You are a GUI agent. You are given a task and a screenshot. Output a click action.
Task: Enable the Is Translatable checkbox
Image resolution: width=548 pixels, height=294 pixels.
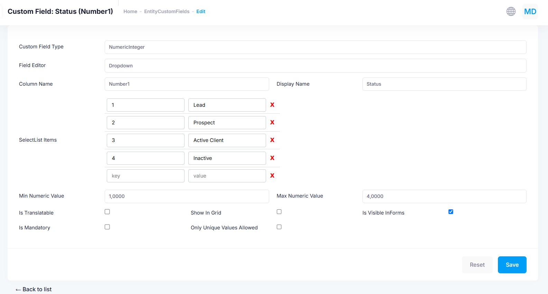click(x=107, y=212)
